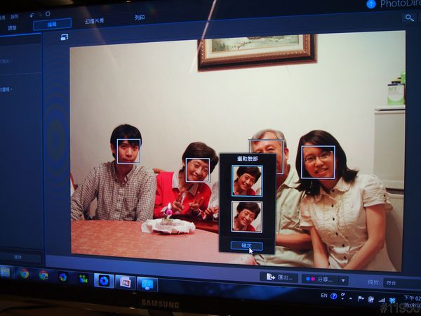421x316 pixels.
Task: Open the PowerPoint-like red taskbar icon
Action: pos(126,283)
